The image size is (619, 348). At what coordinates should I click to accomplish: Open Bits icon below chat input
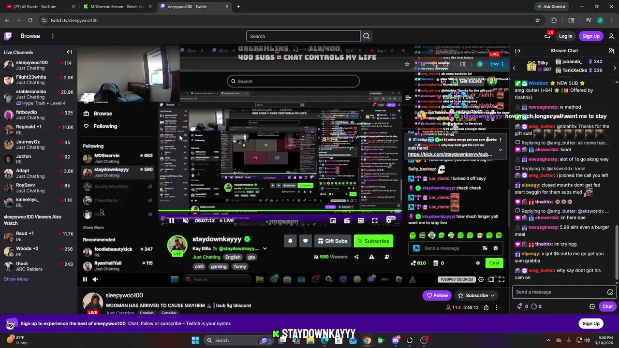click(x=520, y=306)
